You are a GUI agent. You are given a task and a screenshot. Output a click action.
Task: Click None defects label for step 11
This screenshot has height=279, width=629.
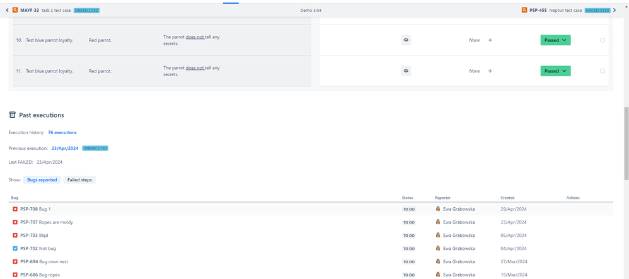tap(475, 71)
